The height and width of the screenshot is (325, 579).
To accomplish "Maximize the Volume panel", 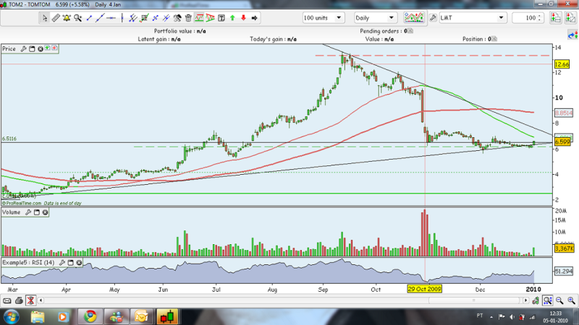I will 37,212.
